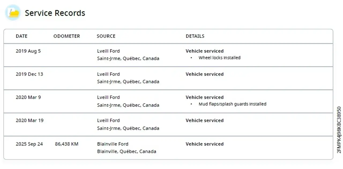This screenshot has height=169, width=343.
Task: Click Mud flaps/splash guards installed detail
Action: pos(232,104)
